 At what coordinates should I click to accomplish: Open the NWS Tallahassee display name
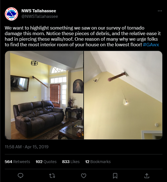click(39, 11)
